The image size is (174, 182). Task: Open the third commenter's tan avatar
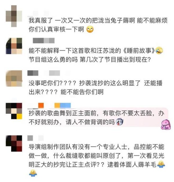[x=14, y=78]
